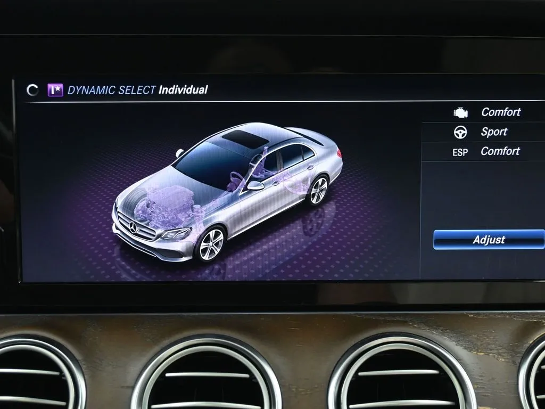Image resolution: width=545 pixels, height=409 pixels.
Task: Select the engine 'Comfort' setting text
Action: (501, 112)
